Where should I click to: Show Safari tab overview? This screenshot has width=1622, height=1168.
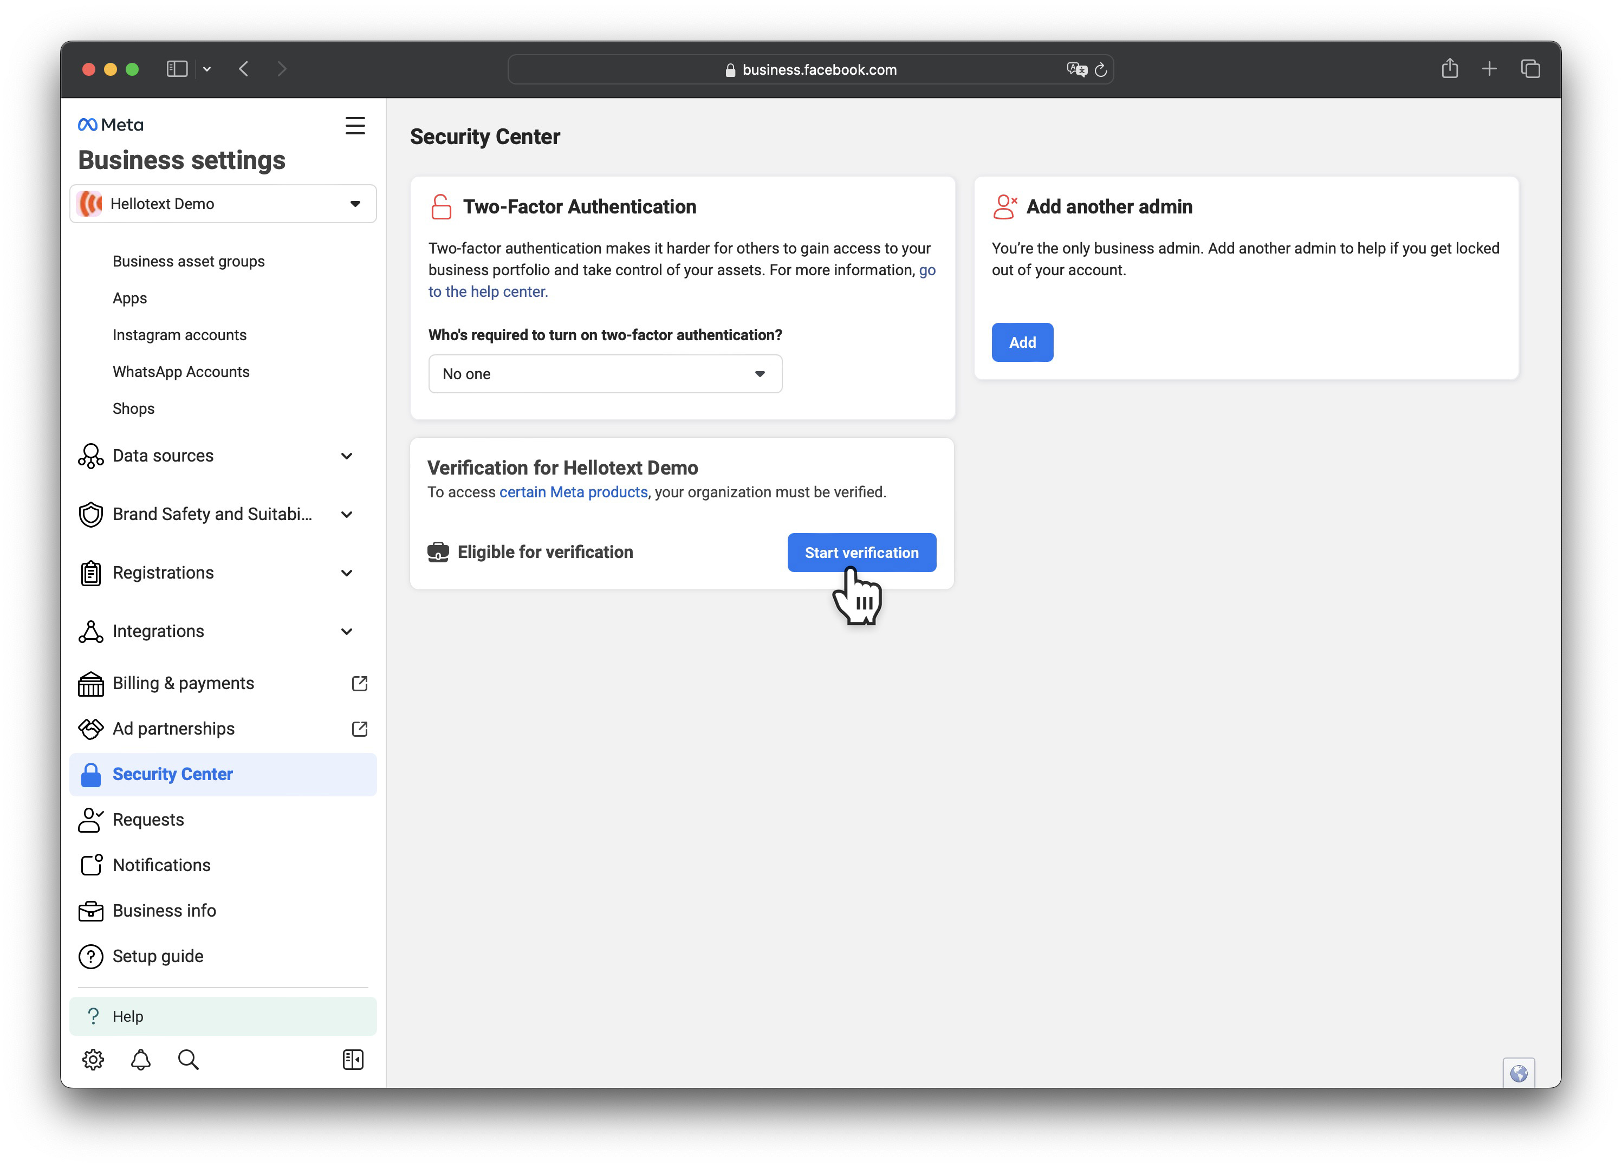pos(1530,69)
